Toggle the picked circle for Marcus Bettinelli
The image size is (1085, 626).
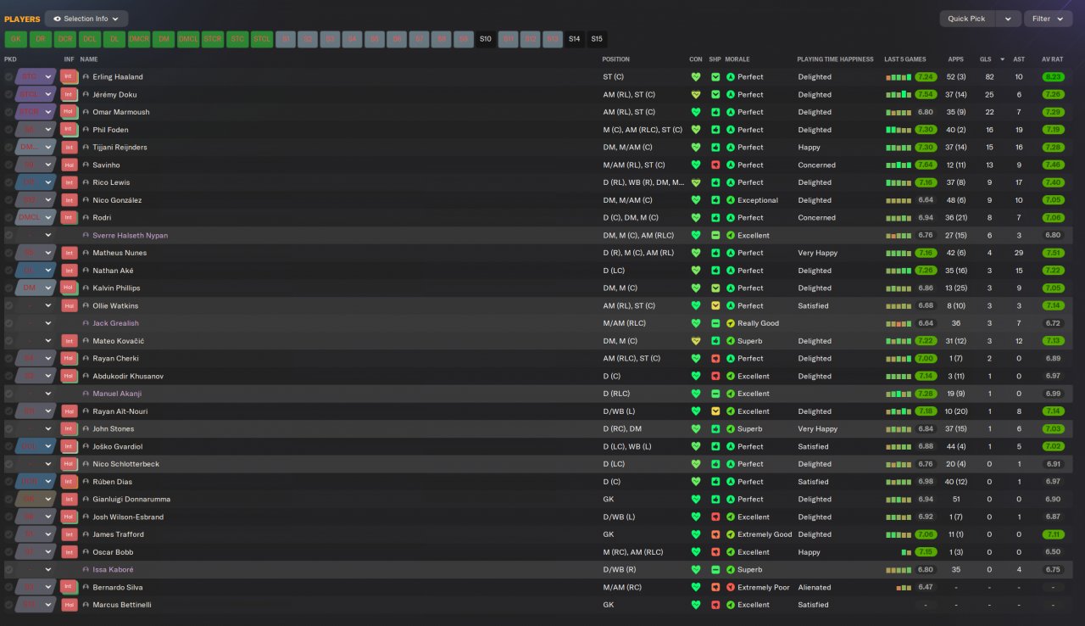8,605
